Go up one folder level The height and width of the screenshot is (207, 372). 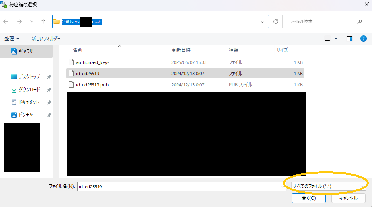click(x=43, y=21)
